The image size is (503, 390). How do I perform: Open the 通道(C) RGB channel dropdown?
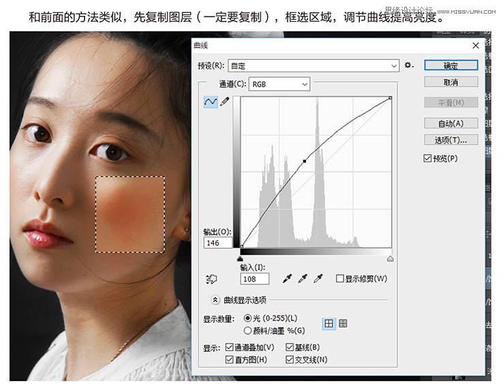[279, 84]
